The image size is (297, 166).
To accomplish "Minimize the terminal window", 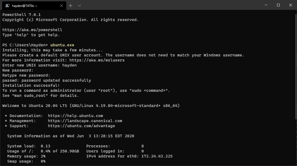I will (266, 5).
